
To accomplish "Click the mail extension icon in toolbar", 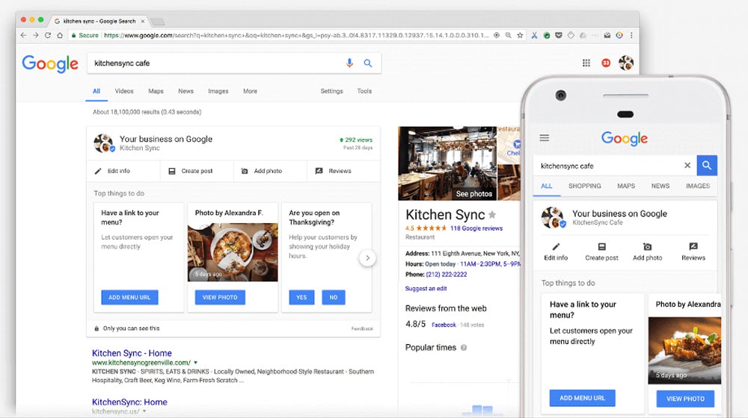I will pyautogui.click(x=607, y=35).
